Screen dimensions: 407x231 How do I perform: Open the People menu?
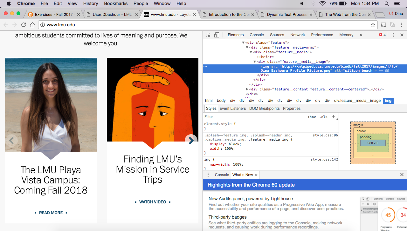[x=141, y=3]
